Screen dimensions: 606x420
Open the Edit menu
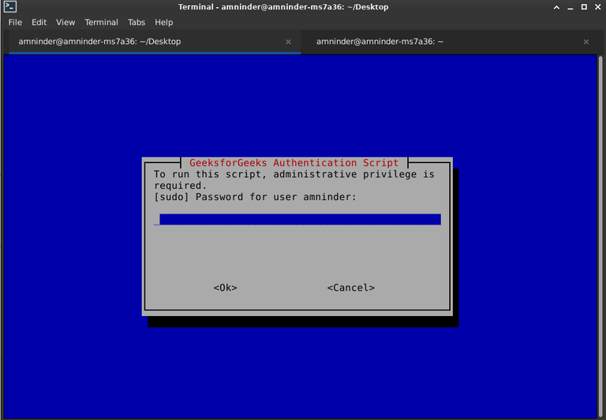click(x=39, y=22)
